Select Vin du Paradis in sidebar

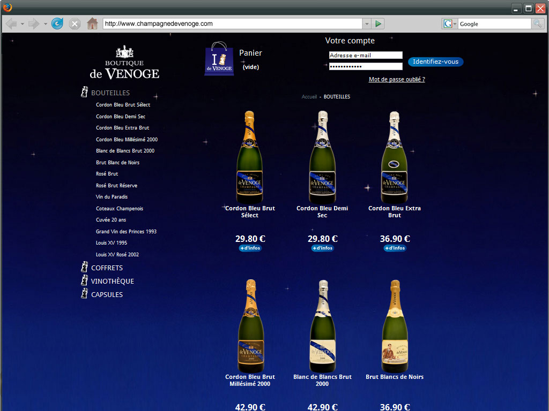tap(112, 197)
